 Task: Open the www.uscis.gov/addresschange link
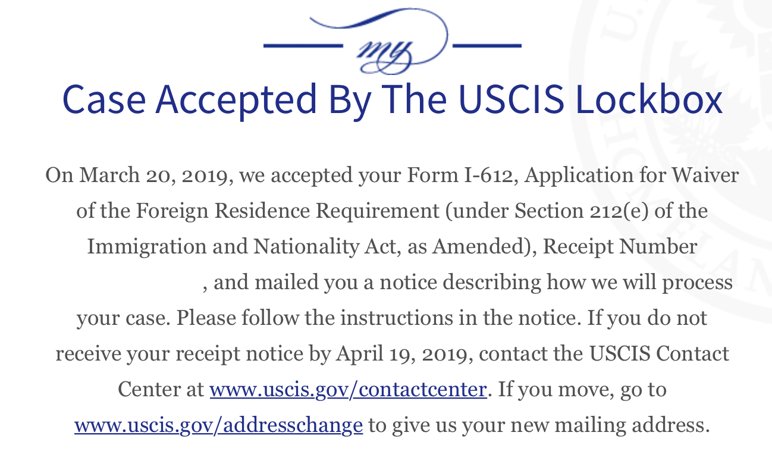(218, 425)
